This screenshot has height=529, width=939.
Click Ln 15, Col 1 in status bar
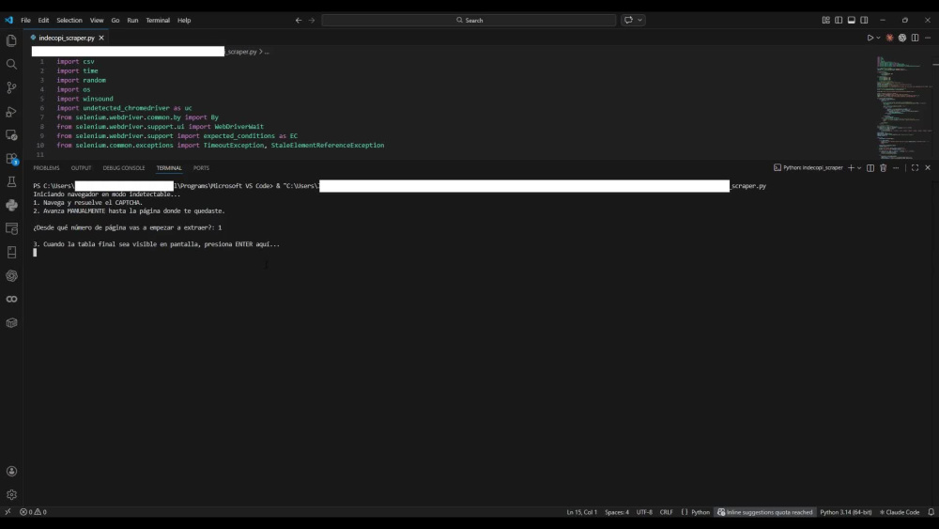click(x=581, y=512)
